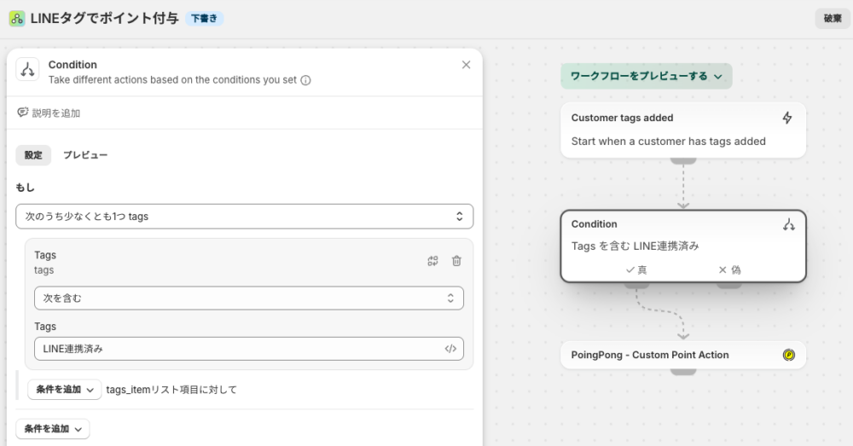Delete the Tags condition with trash icon
This screenshot has width=853, height=446.
click(456, 261)
